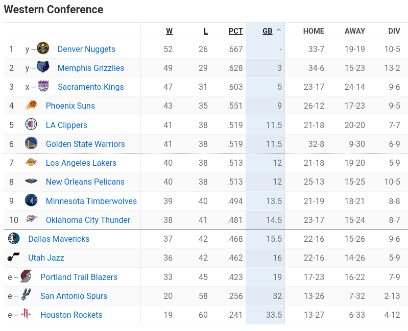
Task: Click the LA Clippers logo
Action: point(31,125)
